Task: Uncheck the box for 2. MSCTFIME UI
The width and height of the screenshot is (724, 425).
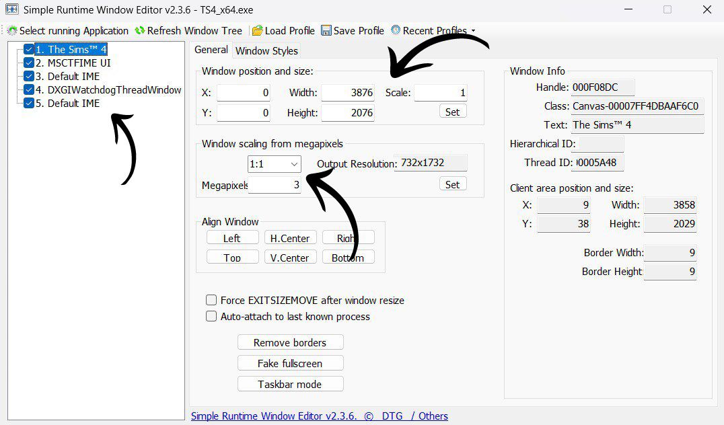Action: [29, 63]
